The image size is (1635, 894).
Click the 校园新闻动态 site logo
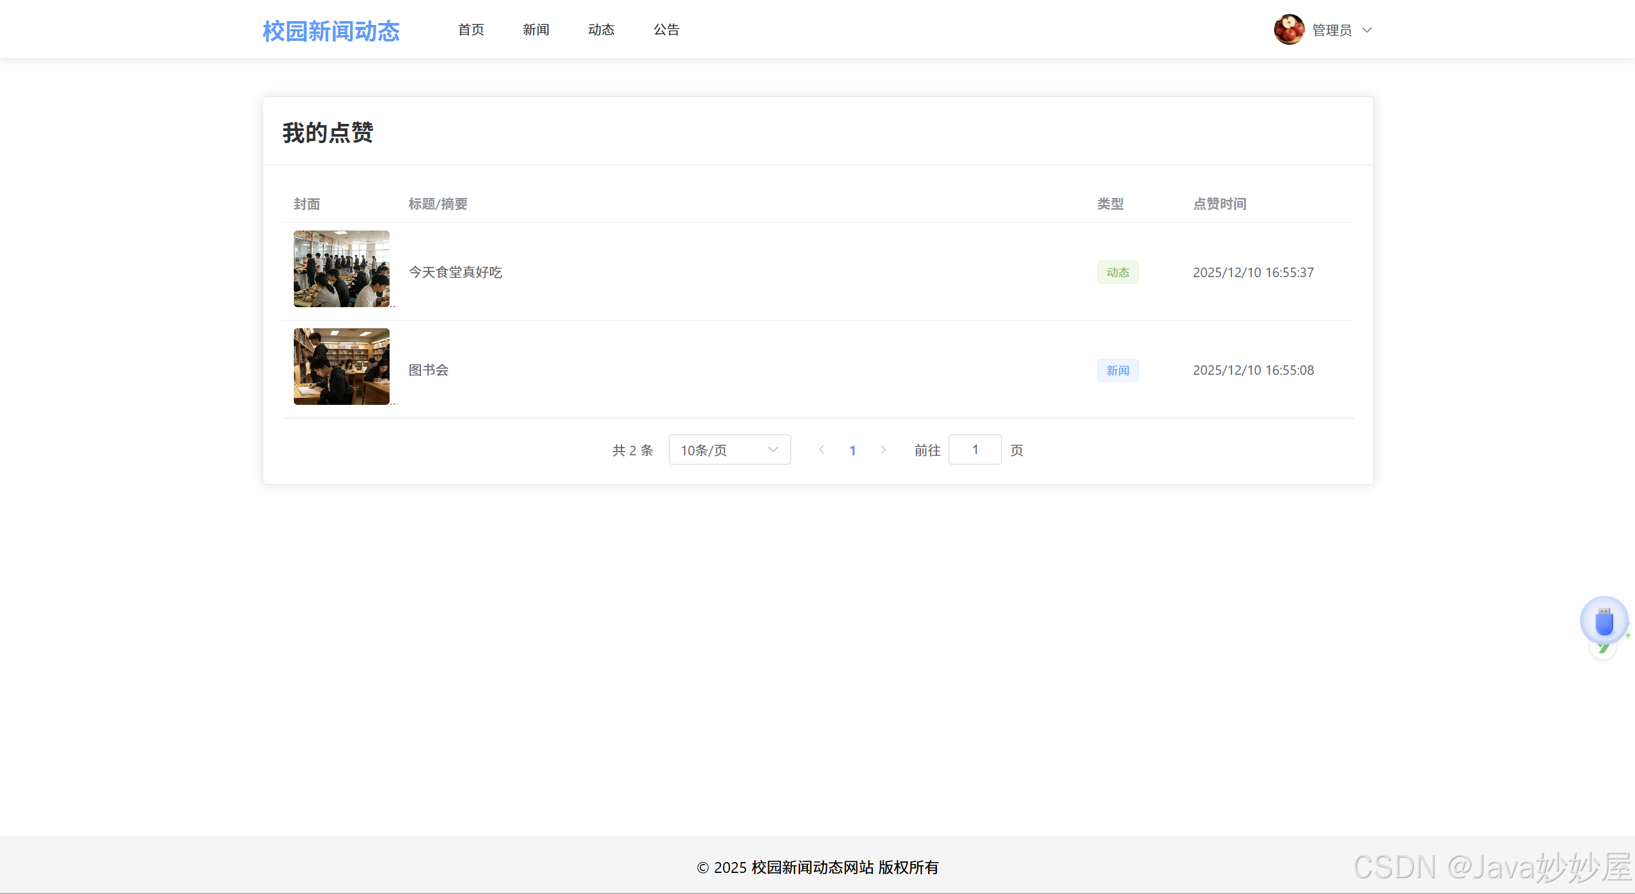(331, 31)
